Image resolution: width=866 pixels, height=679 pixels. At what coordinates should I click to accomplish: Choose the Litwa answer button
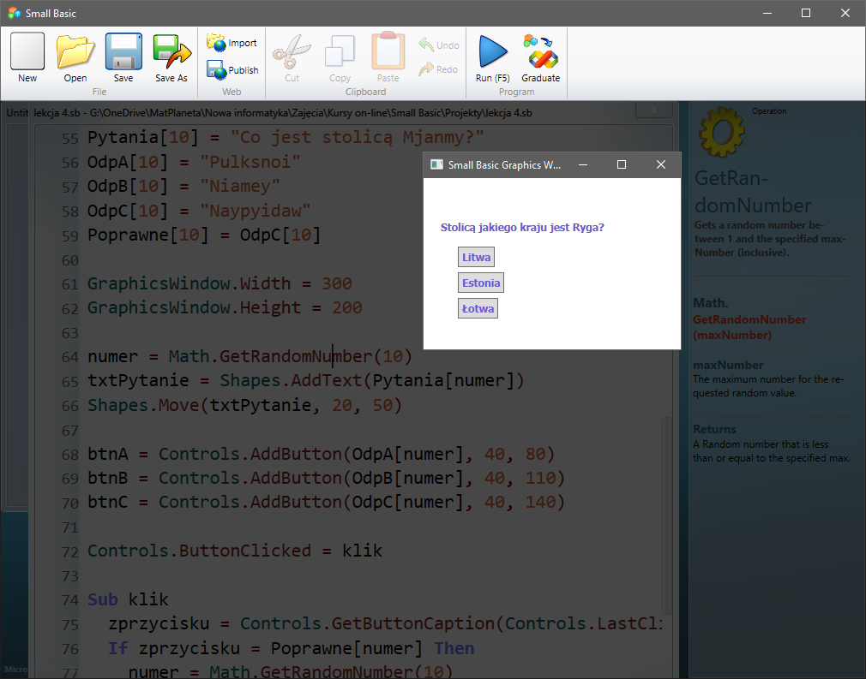[x=476, y=257]
